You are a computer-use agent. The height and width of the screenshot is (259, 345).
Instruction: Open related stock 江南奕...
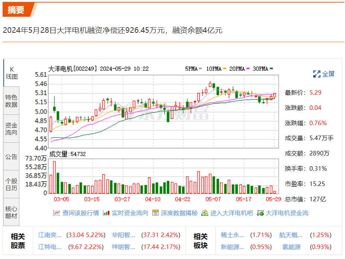pyautogui.click(x=50, y=235)
